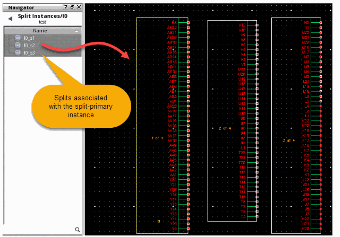Select pin label J22
The image size is (340, 237).
point(306,180)
